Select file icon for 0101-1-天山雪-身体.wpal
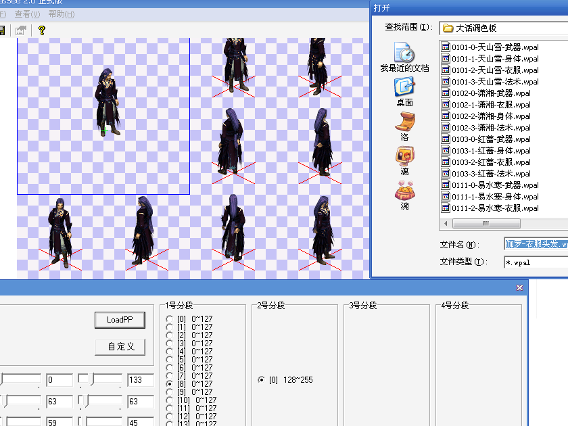Screen dimensions: 568x426 (x=446, y=59)
